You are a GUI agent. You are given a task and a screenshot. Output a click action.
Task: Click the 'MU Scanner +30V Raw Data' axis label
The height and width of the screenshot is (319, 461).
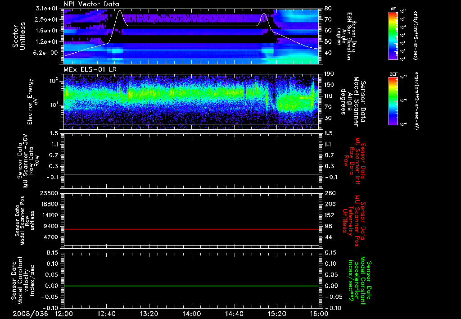(28, 161)
